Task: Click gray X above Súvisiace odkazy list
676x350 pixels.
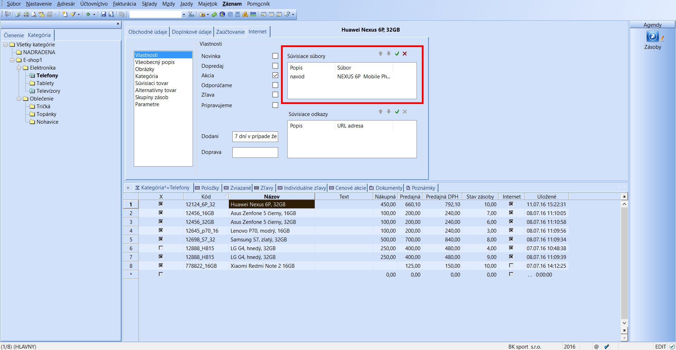Action: point(405,111)
